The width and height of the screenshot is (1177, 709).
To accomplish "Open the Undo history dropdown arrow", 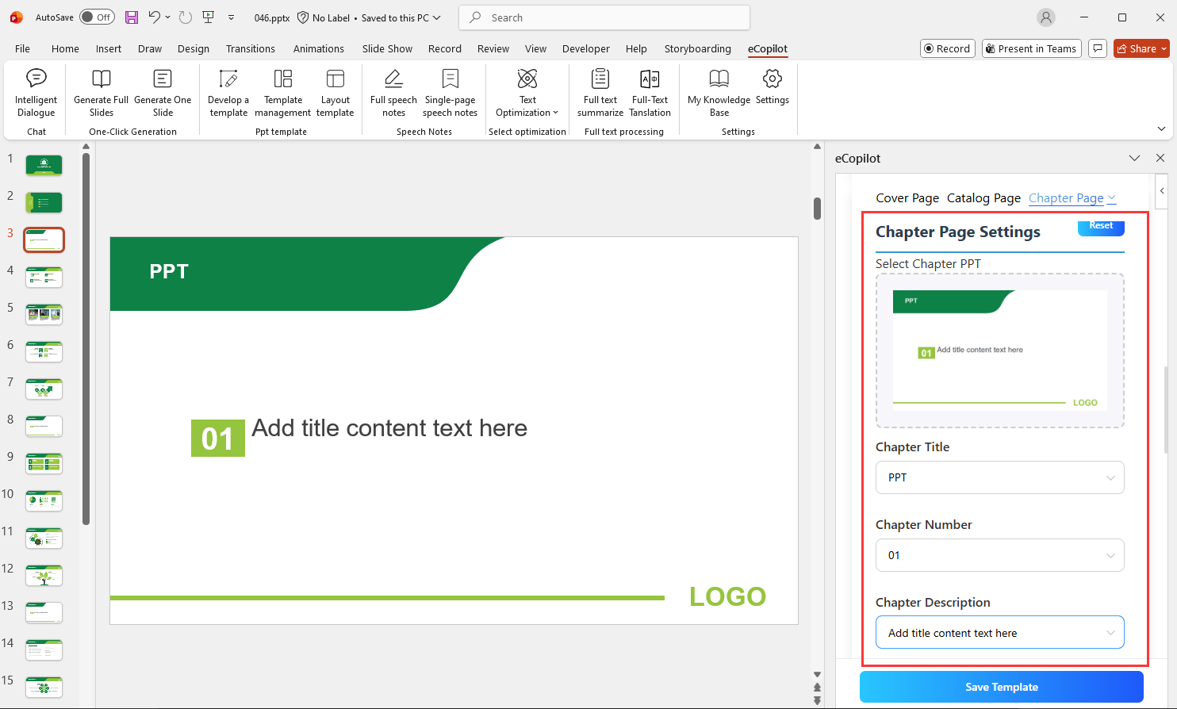I will coord(167,17).
